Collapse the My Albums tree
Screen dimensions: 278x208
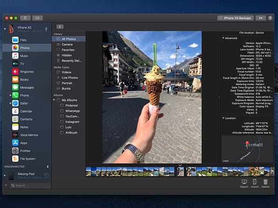54,100
